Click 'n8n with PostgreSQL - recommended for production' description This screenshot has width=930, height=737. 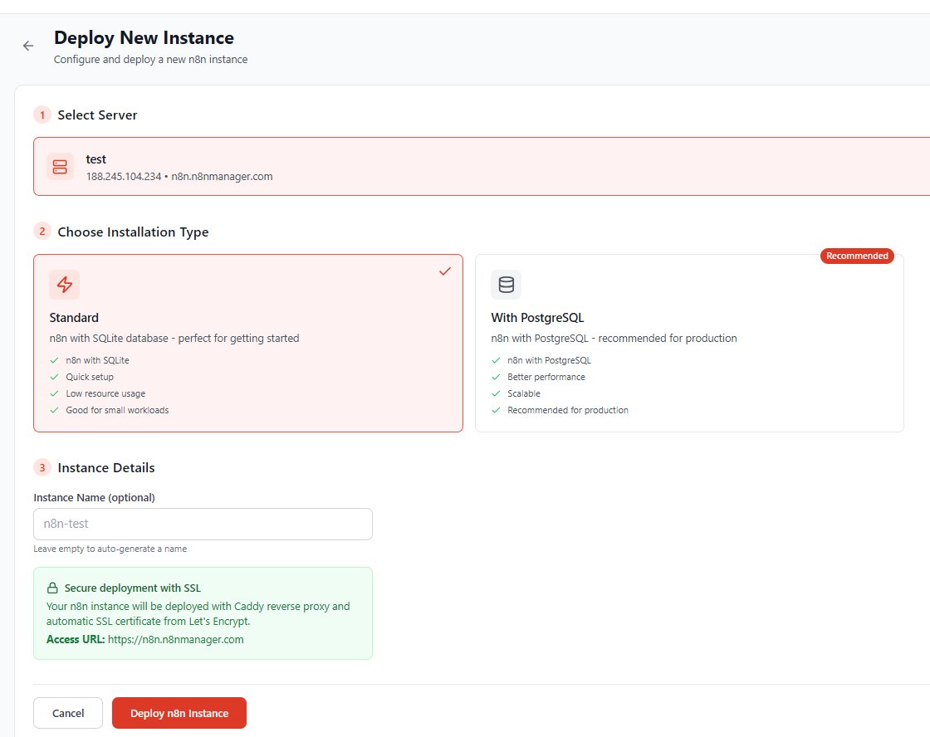[x=614, y=338]
